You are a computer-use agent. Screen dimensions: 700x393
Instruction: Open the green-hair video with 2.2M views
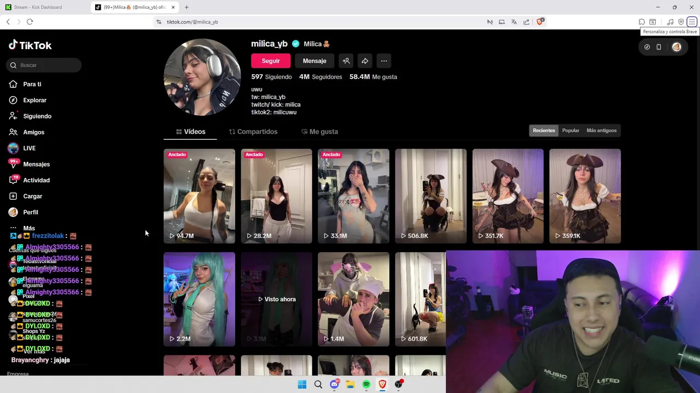199,299
